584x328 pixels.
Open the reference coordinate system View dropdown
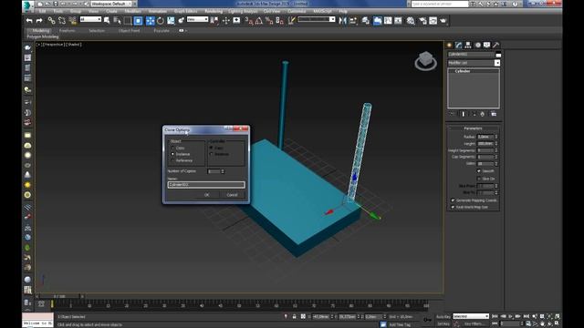[x=197, y=19]
